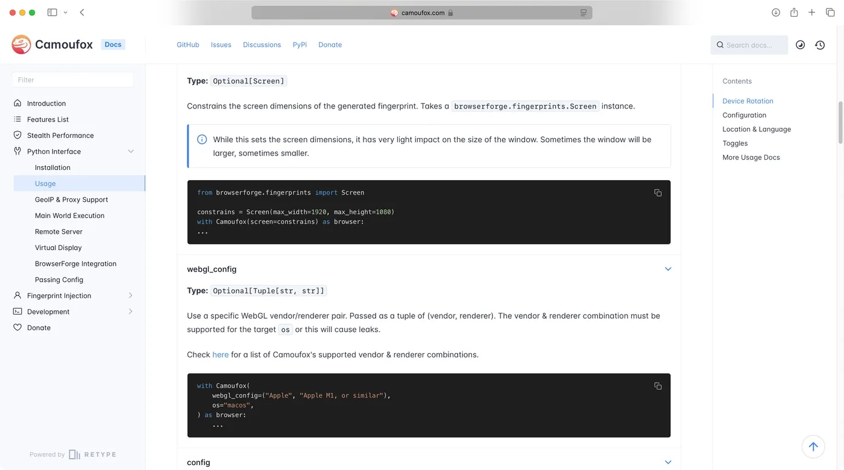Image resolution: width=844 pixels, height=470 pixels.
Task: Jump to Toggles in Contents
Action: tap(735, 143)
